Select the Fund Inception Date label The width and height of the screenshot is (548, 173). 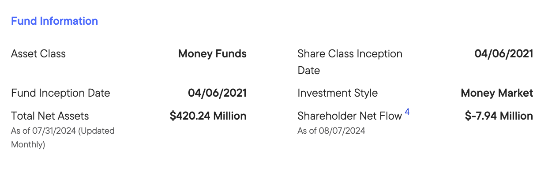pos(60,93)
